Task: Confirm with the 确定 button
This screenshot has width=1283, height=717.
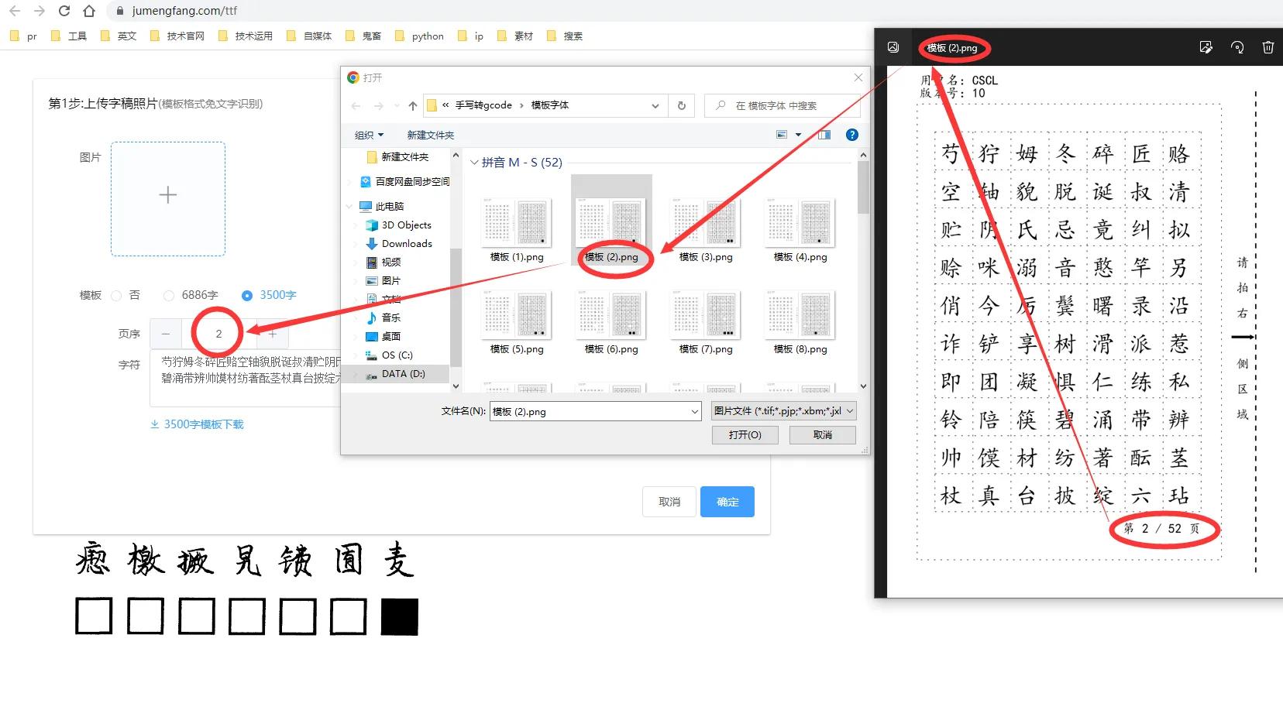Action: point(727,501)
